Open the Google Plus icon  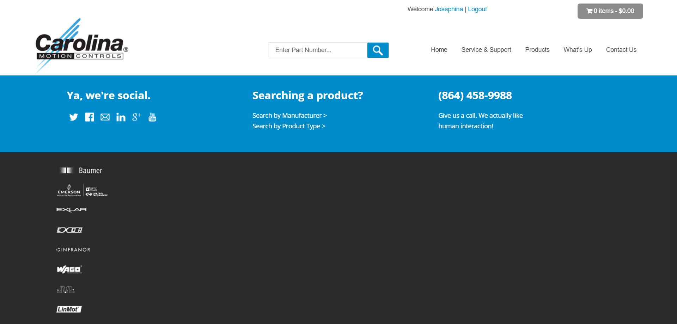137,117
